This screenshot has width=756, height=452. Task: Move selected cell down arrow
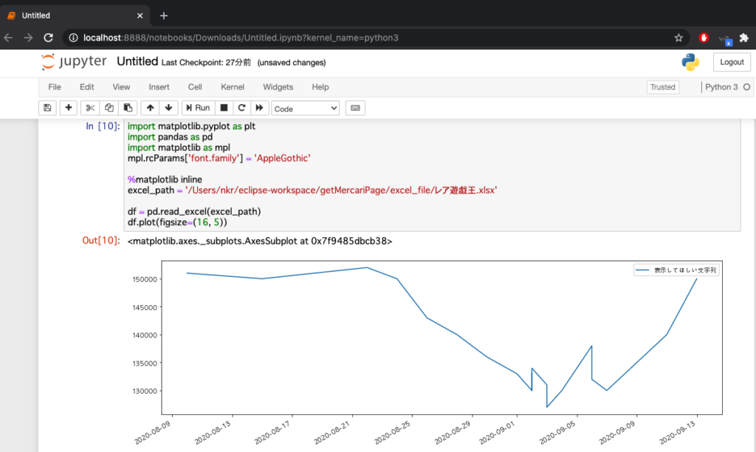tap(169, 108)
